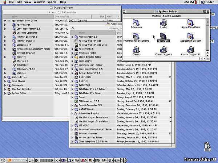Select the Dan's Movies row

pos(36,81)
